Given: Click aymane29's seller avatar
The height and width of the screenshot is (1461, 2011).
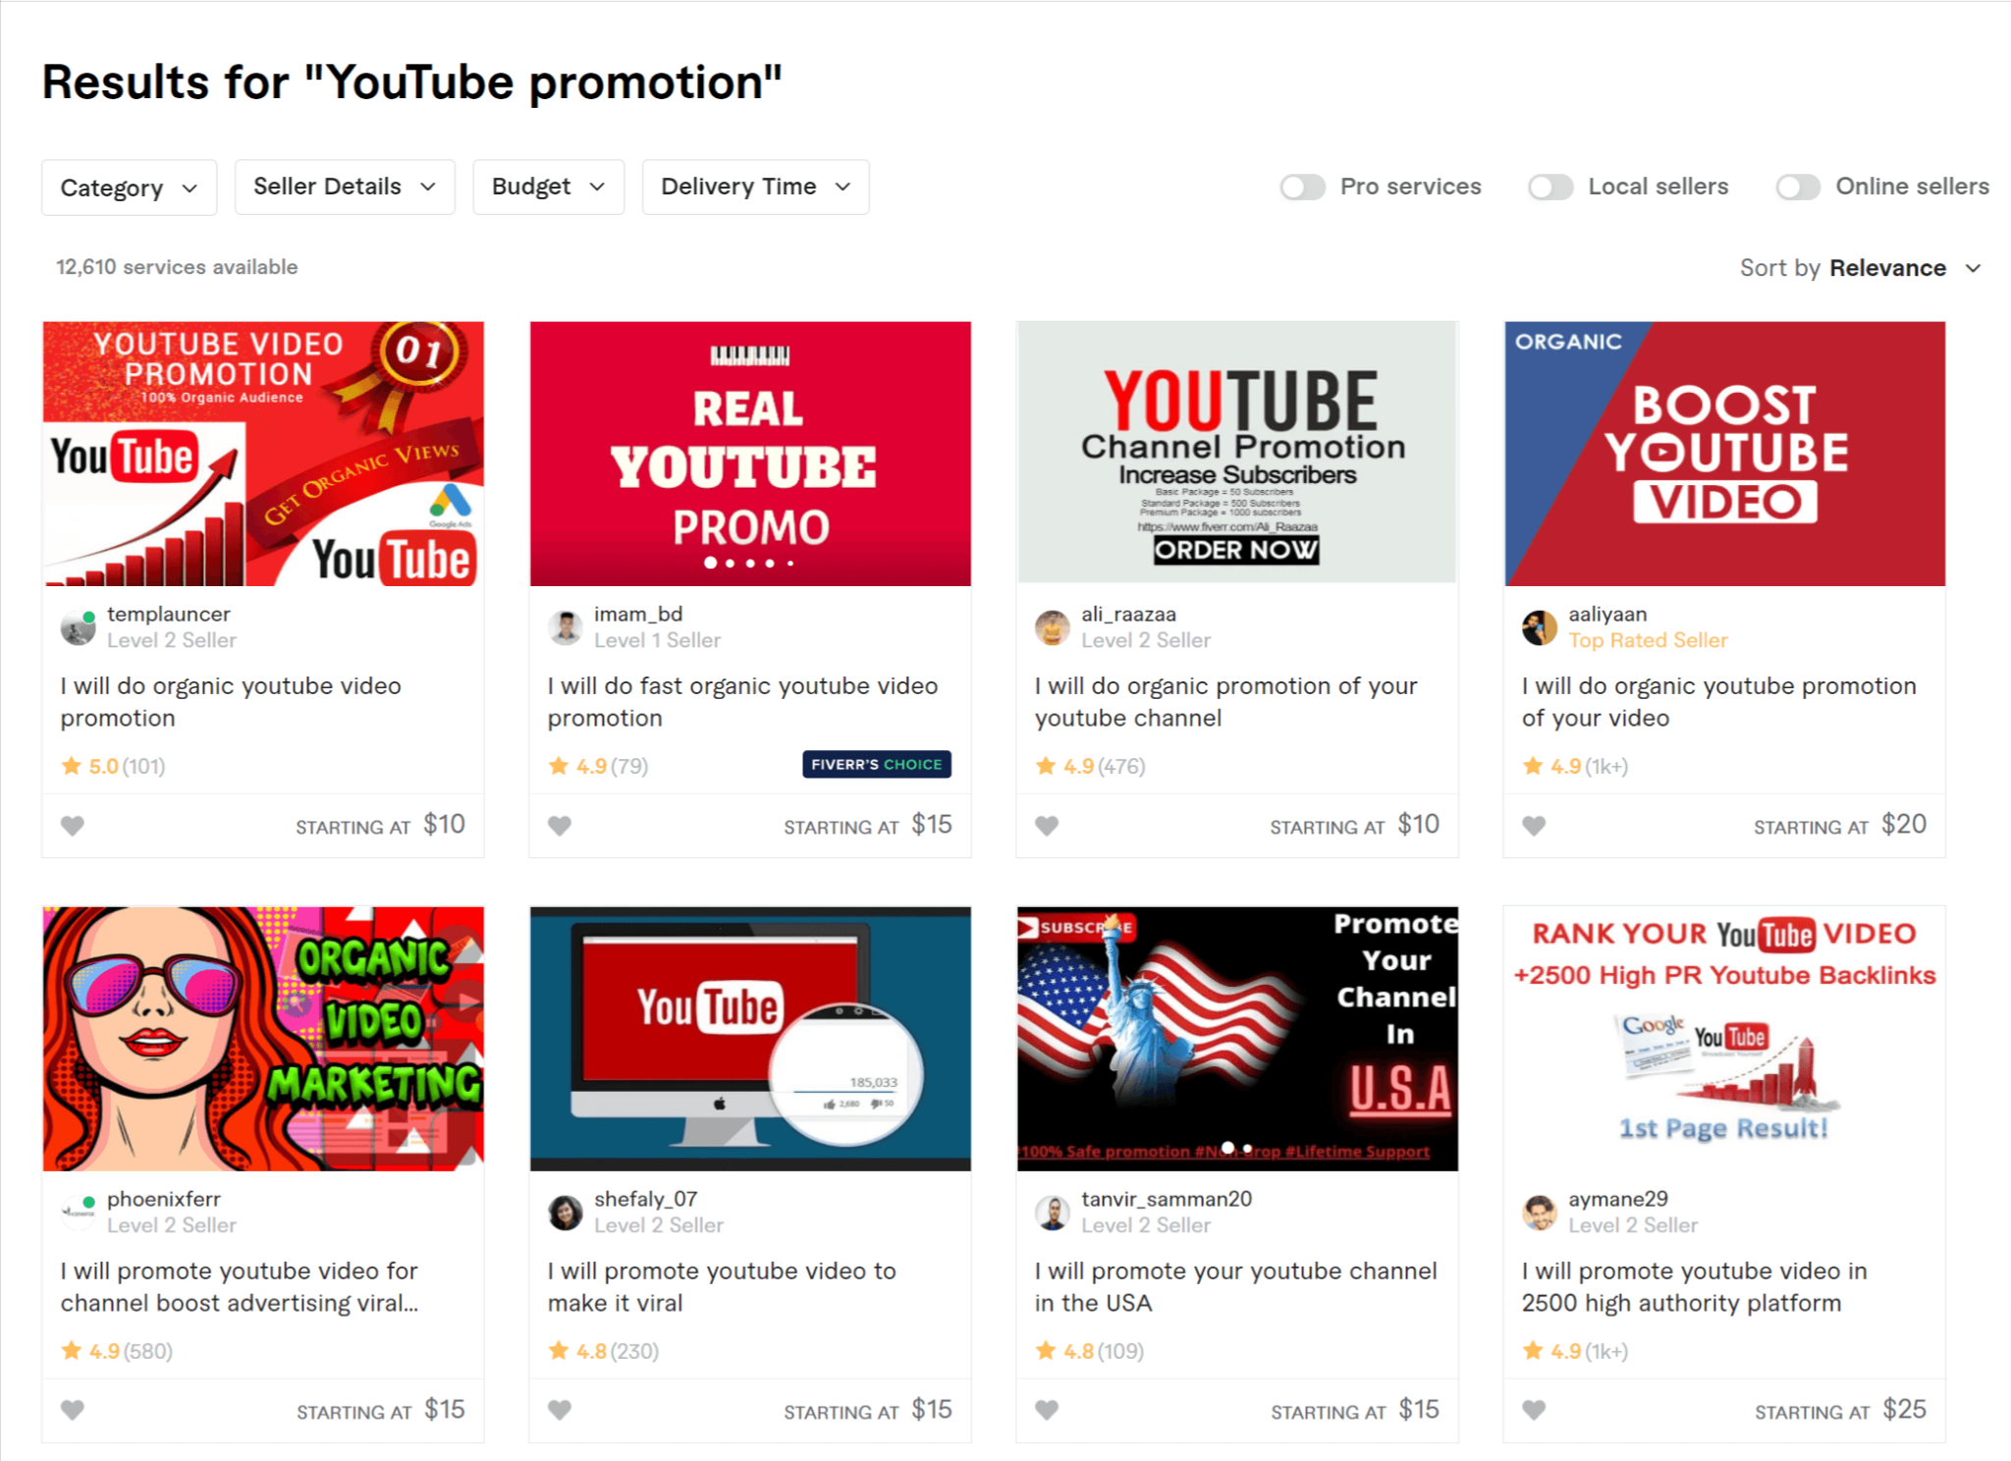Looking at the screenshot, I should coord(1540,1213).
